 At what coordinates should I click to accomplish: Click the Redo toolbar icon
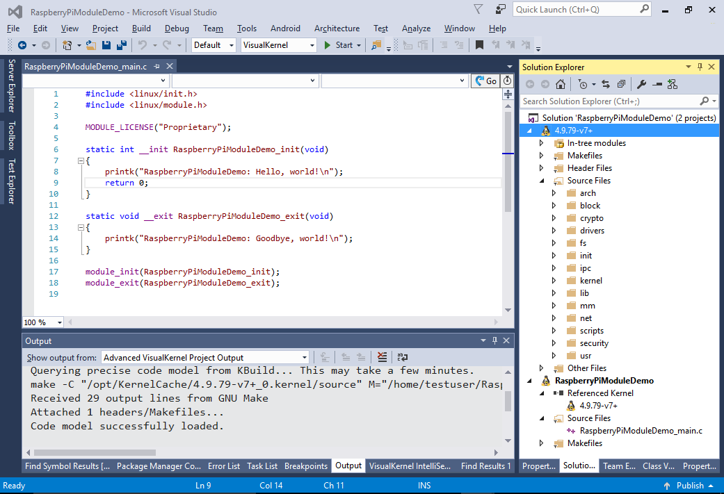pyautogui.click(x=167, y=45)
